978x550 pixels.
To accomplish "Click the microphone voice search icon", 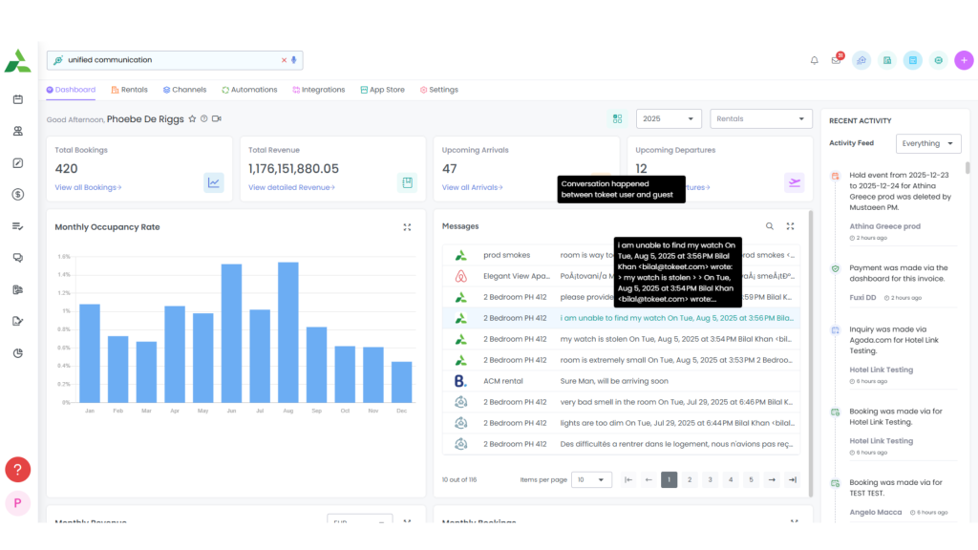I will click(294, 60).
